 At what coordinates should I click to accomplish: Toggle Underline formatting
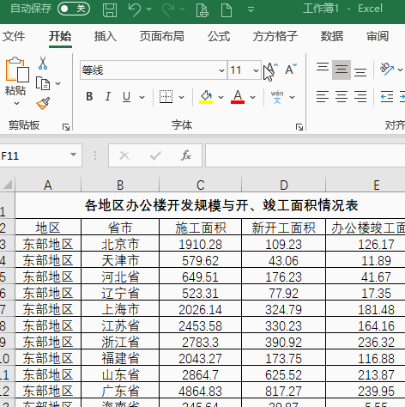(x=126, y=97)
